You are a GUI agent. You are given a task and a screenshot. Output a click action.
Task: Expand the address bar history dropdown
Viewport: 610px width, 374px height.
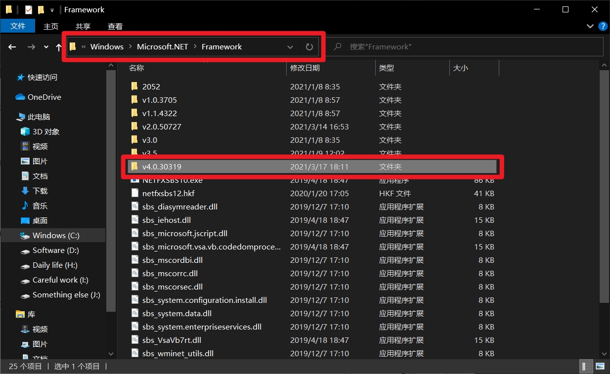290,47
